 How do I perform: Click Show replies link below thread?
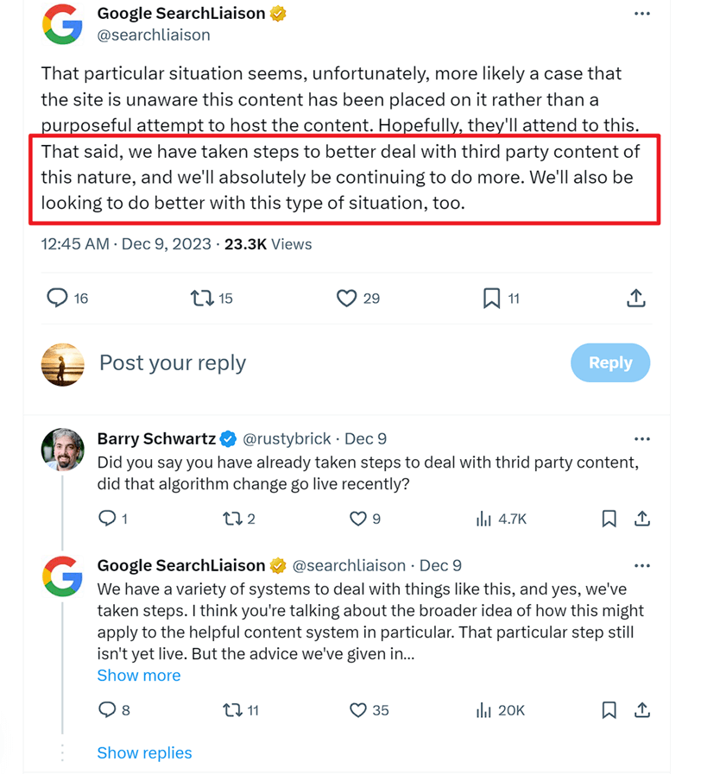coord(144,753)
